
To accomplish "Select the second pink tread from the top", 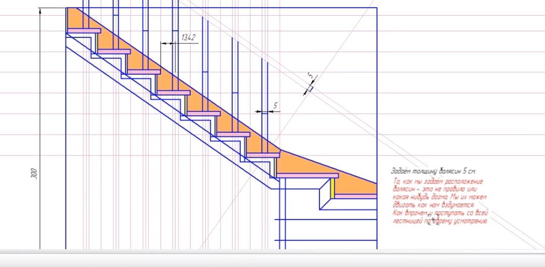I will pyautogui.click(x=114, y=51).
